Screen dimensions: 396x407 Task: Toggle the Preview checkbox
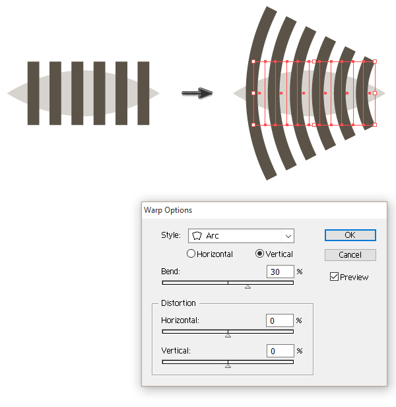334,277
